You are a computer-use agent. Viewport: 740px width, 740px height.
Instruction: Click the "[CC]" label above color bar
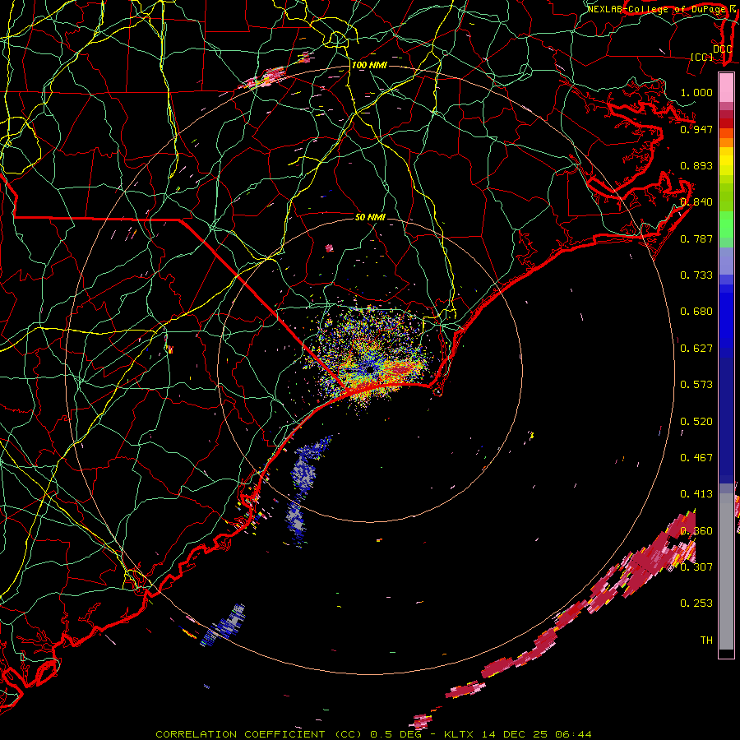(x=702, y=57)
